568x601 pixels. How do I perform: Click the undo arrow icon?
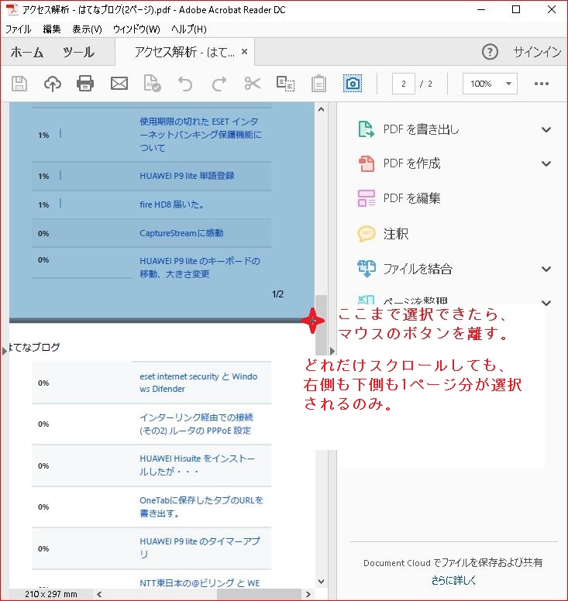[x=185, y=84]
